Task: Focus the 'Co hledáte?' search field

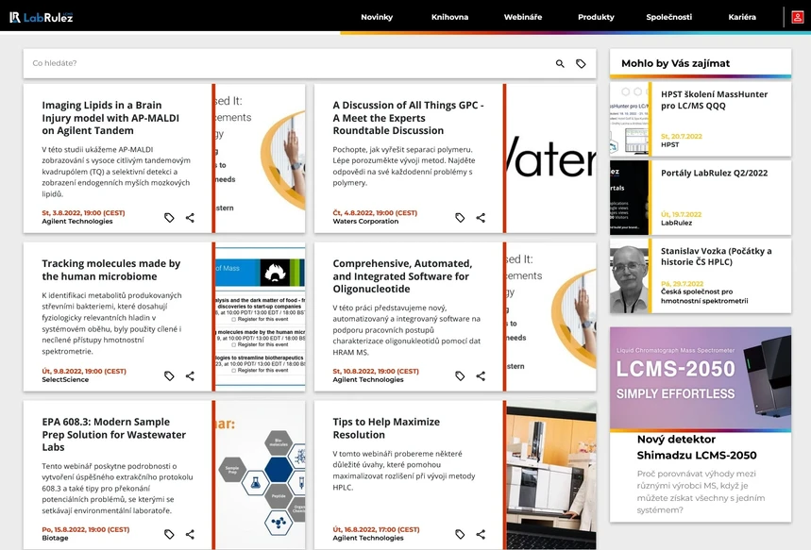Action: click(x=290, y=63)
